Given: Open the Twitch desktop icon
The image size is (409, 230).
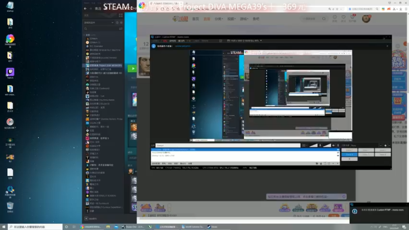Looking at the screenshot, I should [x=10, y=74].
